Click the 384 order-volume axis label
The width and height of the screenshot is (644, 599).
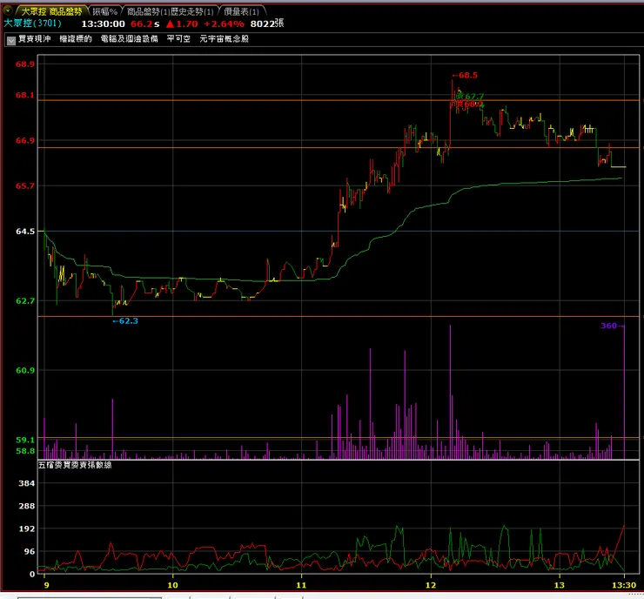[x=27, y=483]
